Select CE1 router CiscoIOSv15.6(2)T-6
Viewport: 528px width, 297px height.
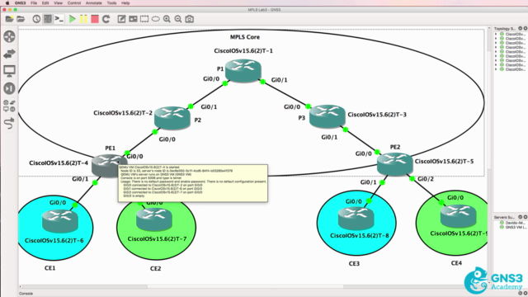click(x=60, y=221)
